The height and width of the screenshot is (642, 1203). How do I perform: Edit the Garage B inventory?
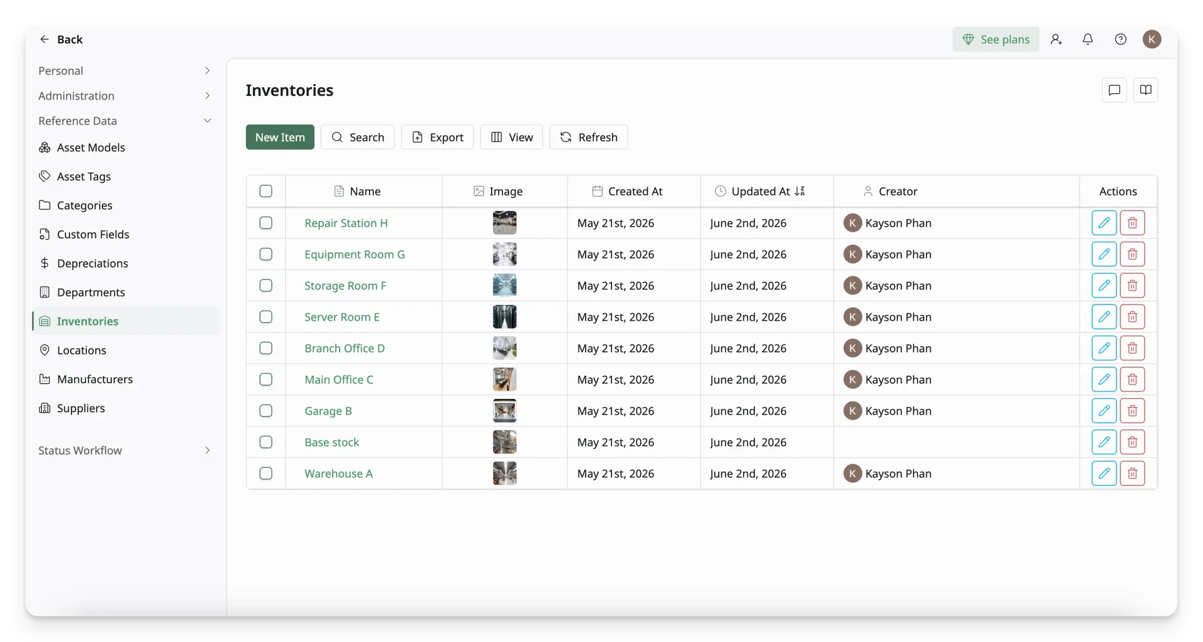click(1104, 411)
